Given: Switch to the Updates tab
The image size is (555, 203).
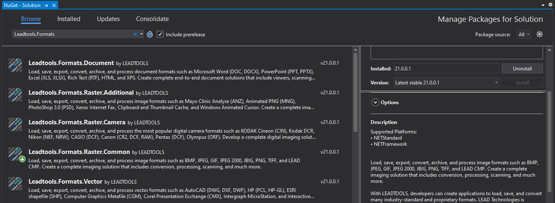Looking at the screenshot, I should point(108,19).
